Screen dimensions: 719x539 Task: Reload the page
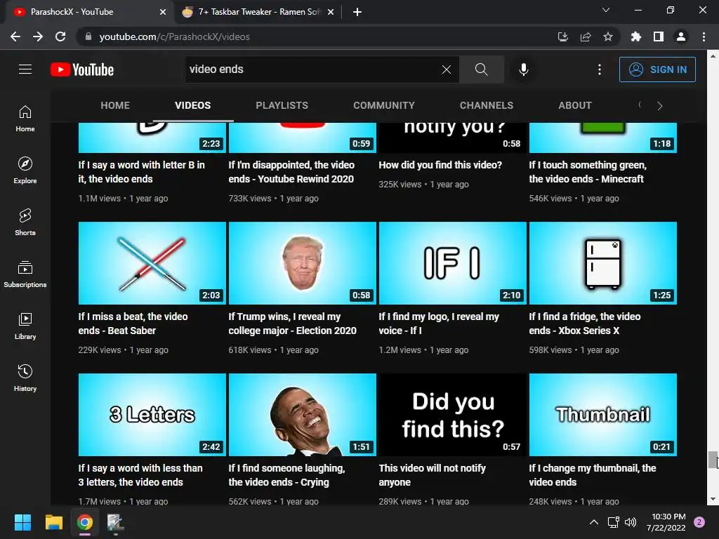[60, 36]
